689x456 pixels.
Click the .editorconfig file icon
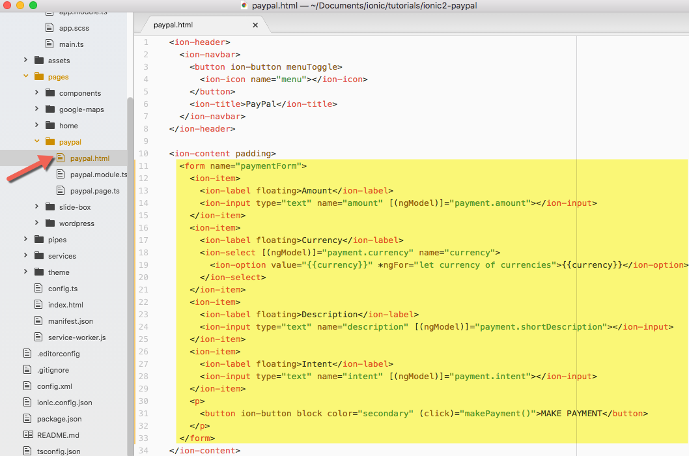[x=28, y=353]
